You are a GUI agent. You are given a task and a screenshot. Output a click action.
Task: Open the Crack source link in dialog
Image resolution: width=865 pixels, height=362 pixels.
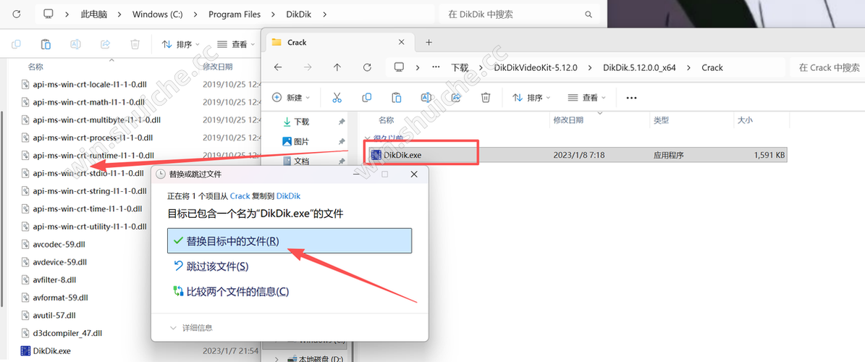(240, 196)
